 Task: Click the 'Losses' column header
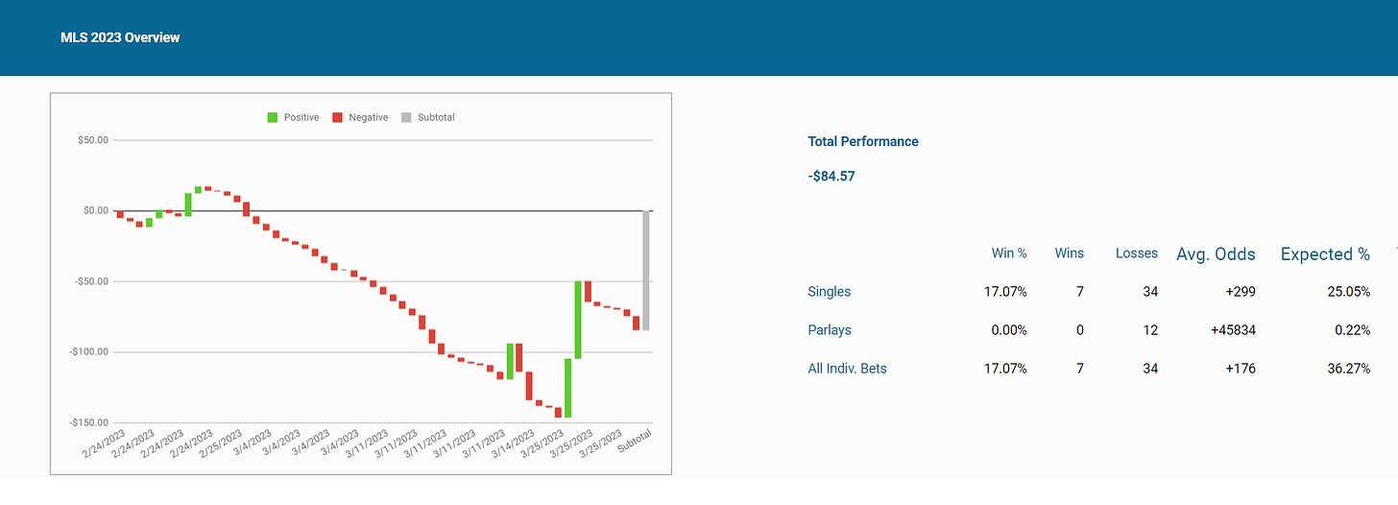[x=1137, y=253]
